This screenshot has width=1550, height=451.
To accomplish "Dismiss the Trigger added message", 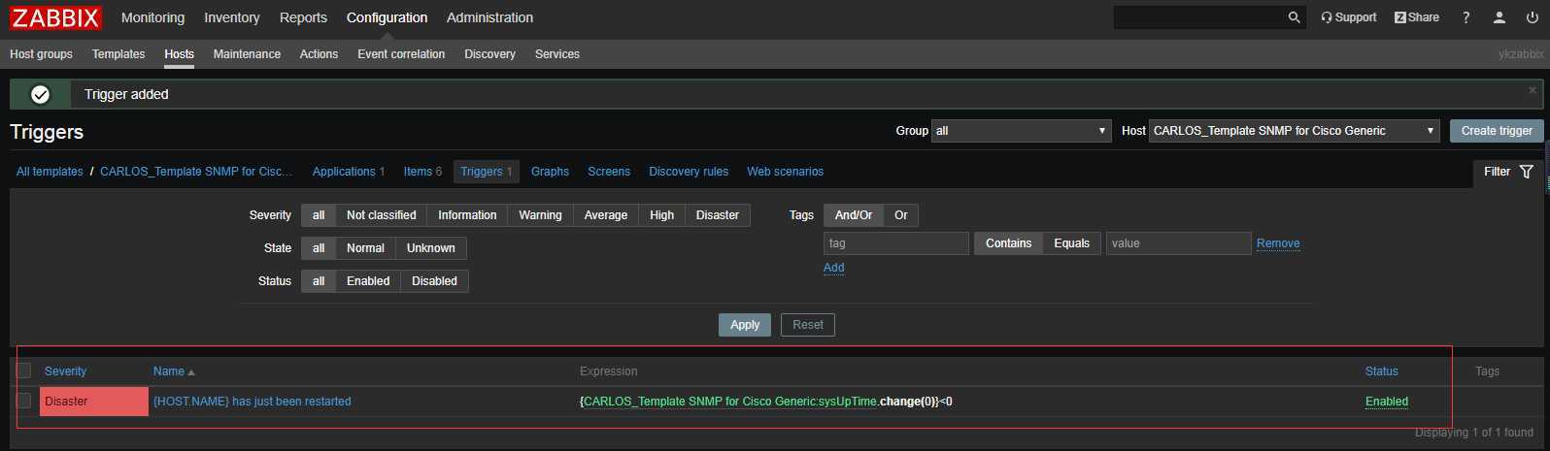I will (x=1533, y=90).
